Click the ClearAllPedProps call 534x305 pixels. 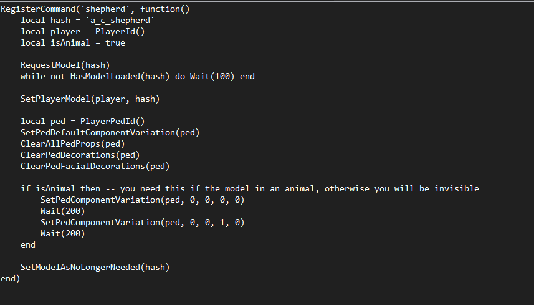click(72, 144)
